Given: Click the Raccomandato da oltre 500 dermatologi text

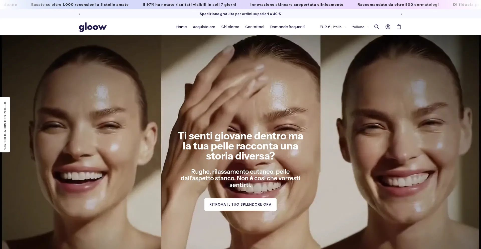Looking at the screenshot, I should tap(398, 5).
